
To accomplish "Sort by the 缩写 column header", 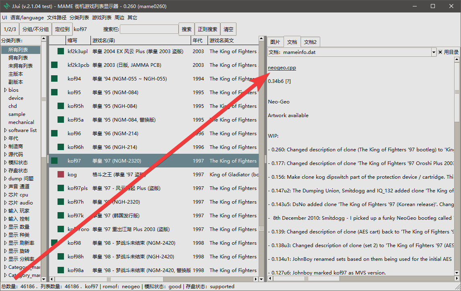I will tap(78, 40).
